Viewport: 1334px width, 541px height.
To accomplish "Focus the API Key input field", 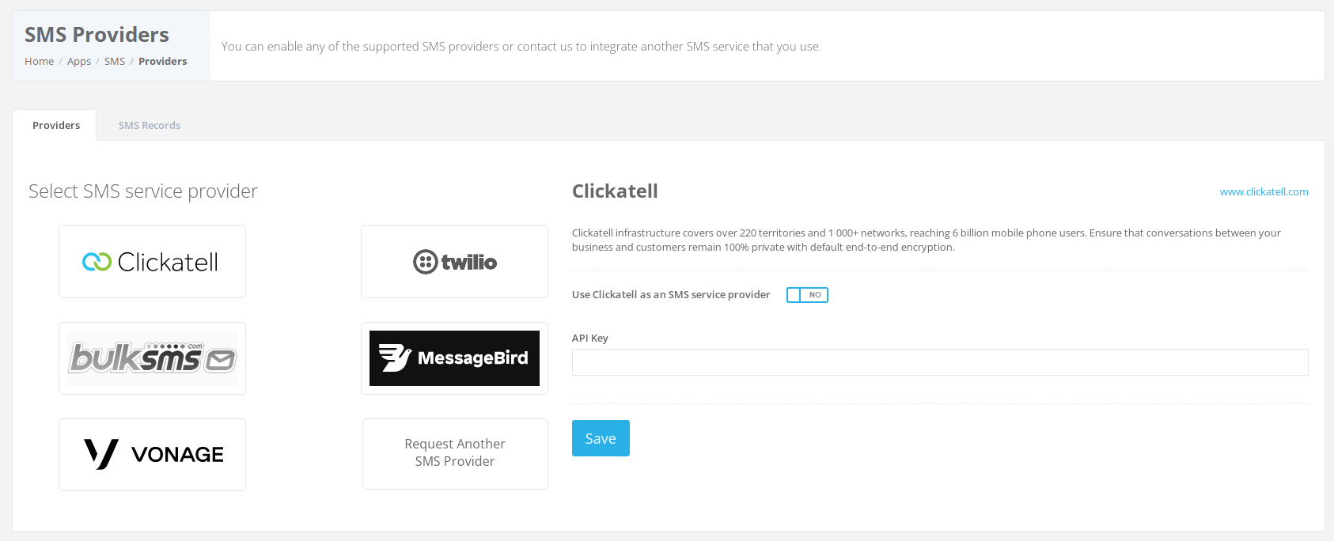I will coord(940,362).
